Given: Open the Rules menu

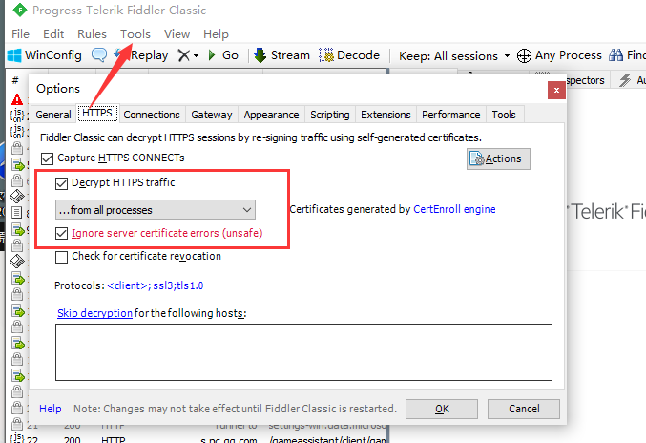Looking at the screenshot, I should pyautogui.click(x=92, y=34).
